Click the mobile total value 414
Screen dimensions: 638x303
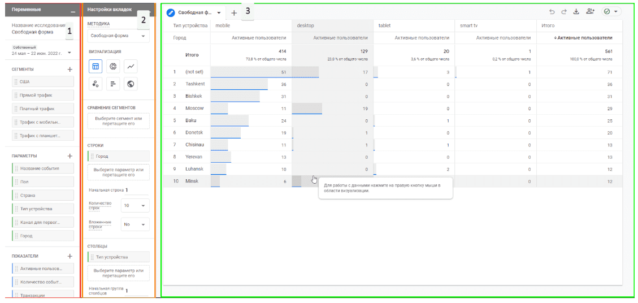point(282,51)
